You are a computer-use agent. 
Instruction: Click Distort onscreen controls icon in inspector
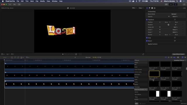175,41
